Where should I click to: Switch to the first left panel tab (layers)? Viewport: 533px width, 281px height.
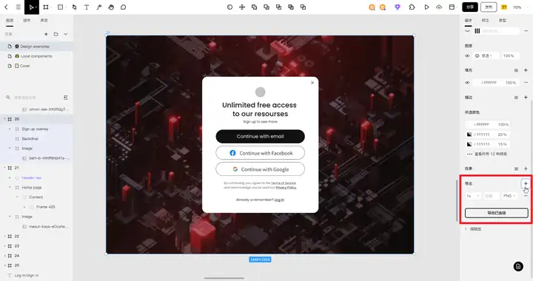pyautogui.click(x=10, y=21)
